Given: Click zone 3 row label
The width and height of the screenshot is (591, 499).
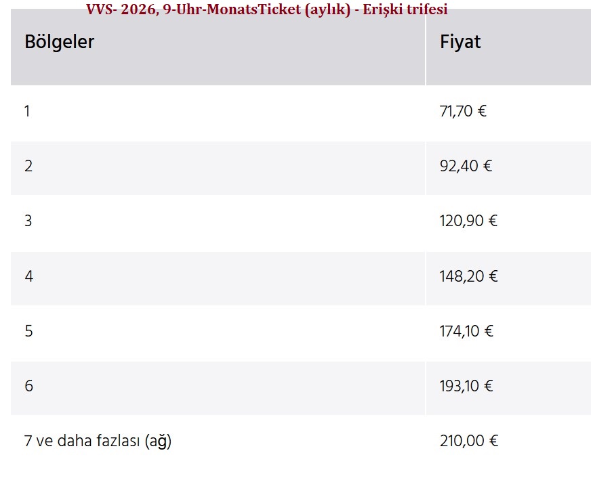Looking at the screenshot, I should 28,221.
